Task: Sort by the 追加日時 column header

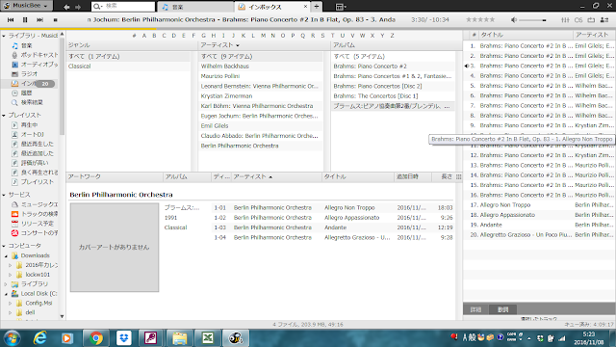Action: coord(412,176)
